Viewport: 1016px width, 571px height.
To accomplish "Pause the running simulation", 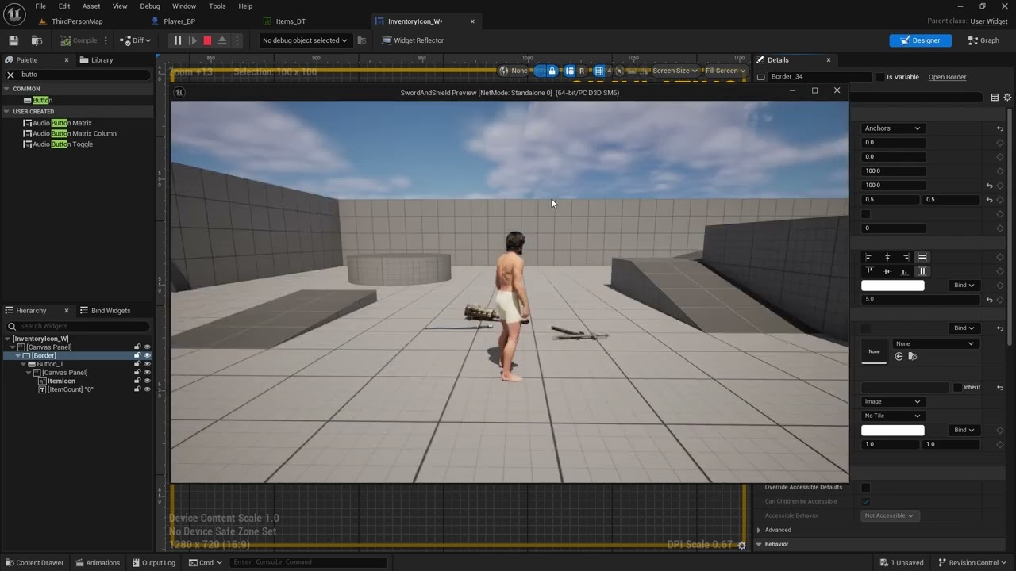I will pyautogui.click(x=178, y=40).
